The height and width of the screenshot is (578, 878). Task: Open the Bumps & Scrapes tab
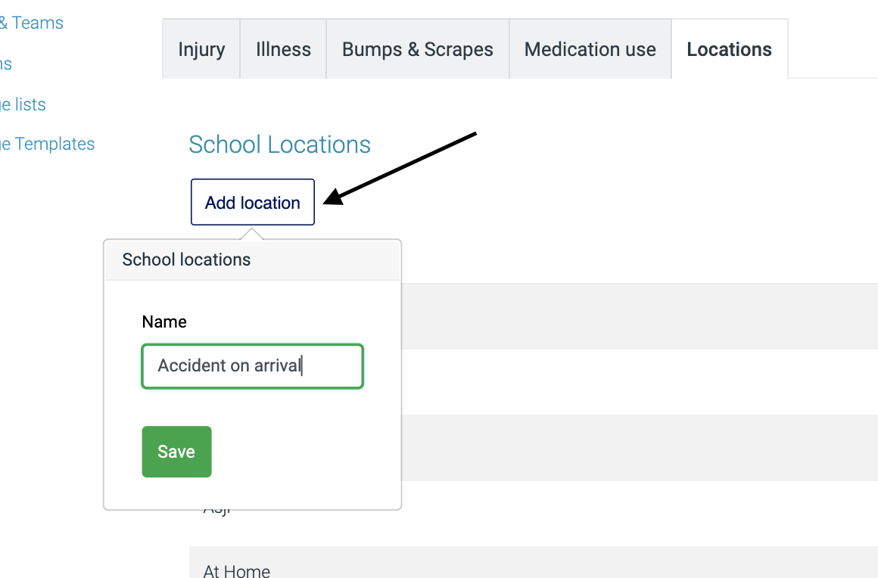(x=417, y=48)
